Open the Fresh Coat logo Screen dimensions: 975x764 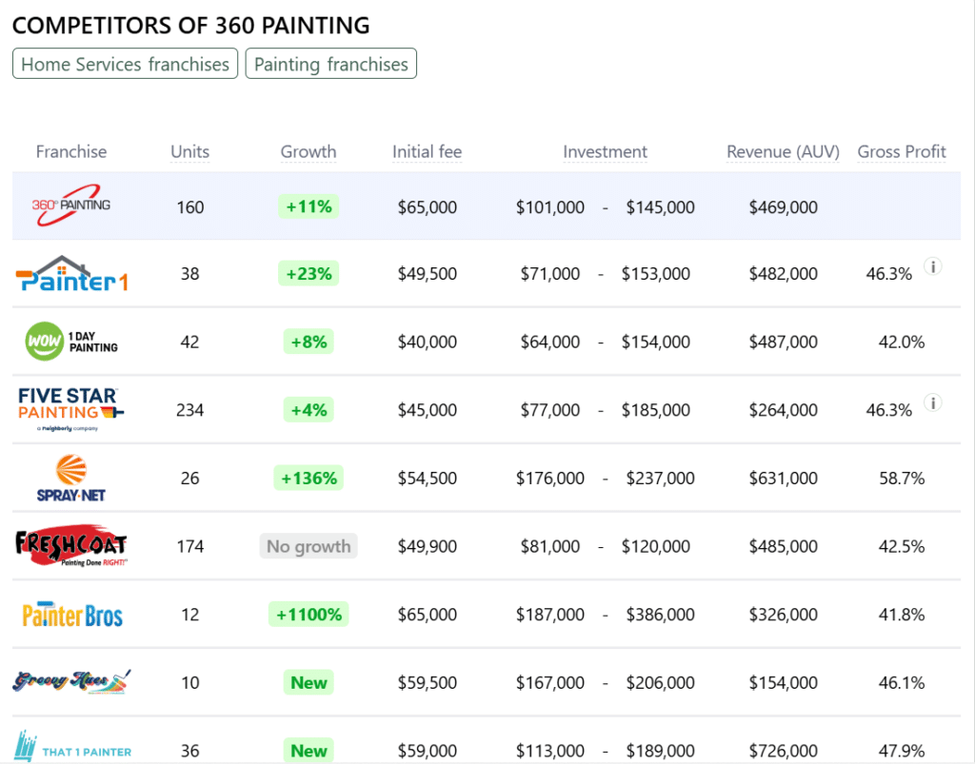tap(70, 547)
